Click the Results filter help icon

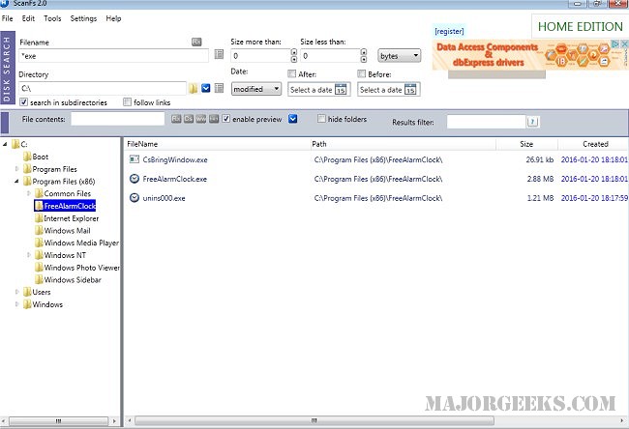coord(532,122)
